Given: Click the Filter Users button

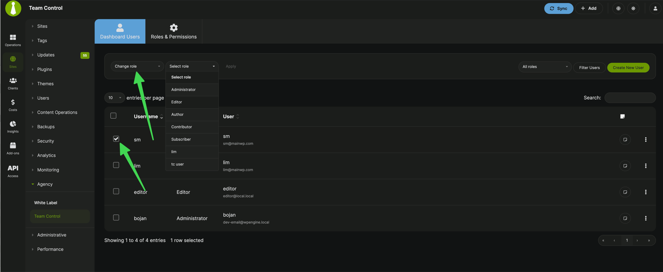Looking at the screenshot, I should (589, 67).
